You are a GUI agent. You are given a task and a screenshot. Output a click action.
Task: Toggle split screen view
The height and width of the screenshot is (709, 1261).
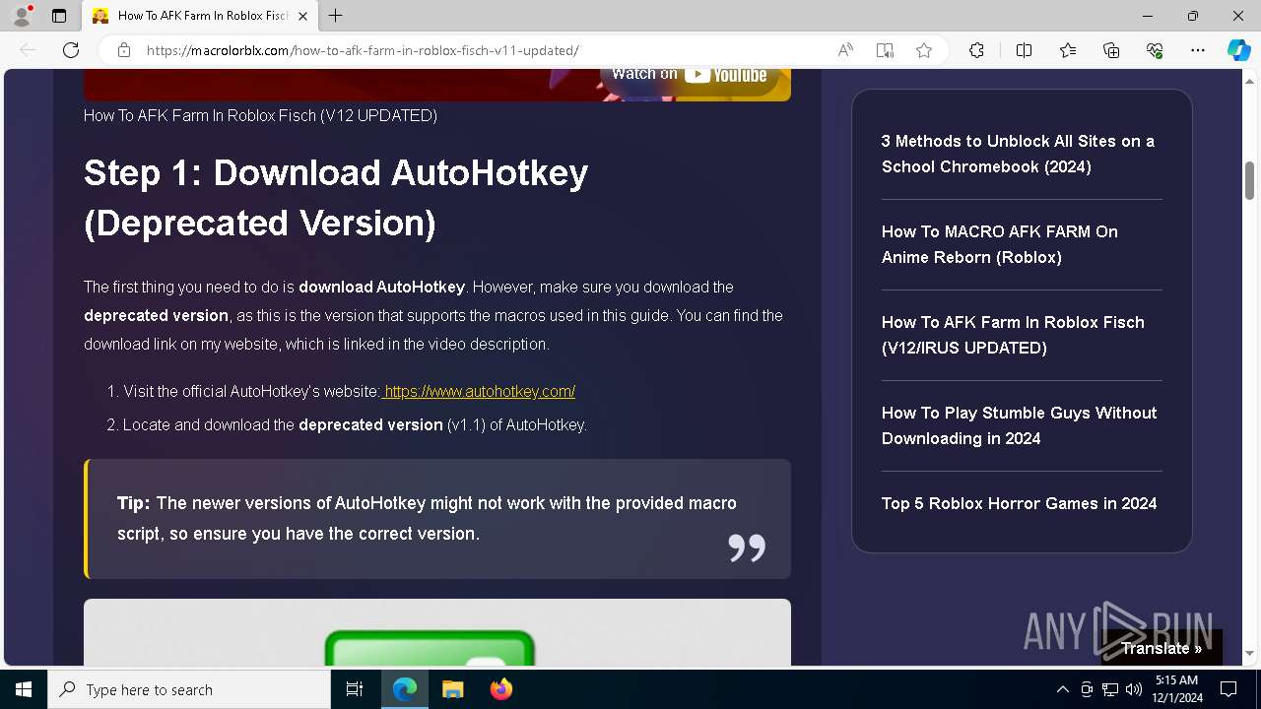tap(1024, 50)
